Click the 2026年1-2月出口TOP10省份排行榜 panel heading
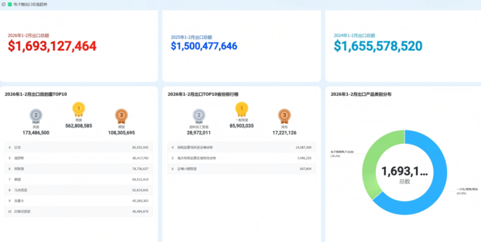Screen dimensions: 481x242 coord(203,94)
